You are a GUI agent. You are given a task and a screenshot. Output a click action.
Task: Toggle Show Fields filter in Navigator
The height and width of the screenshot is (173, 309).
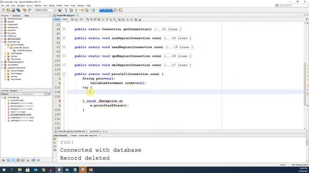[x=9, y=160]
